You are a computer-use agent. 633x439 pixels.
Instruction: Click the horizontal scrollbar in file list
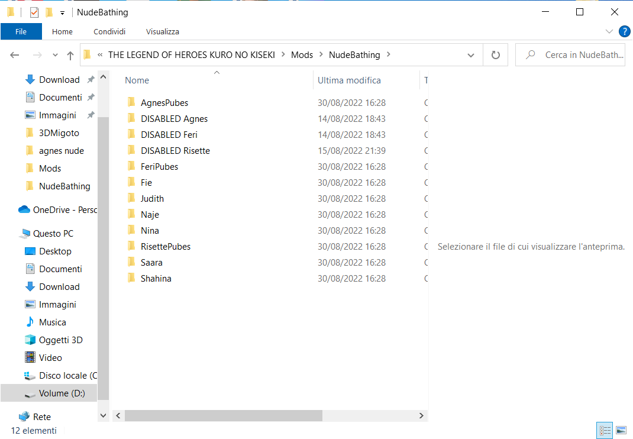[x=224, y=416]
